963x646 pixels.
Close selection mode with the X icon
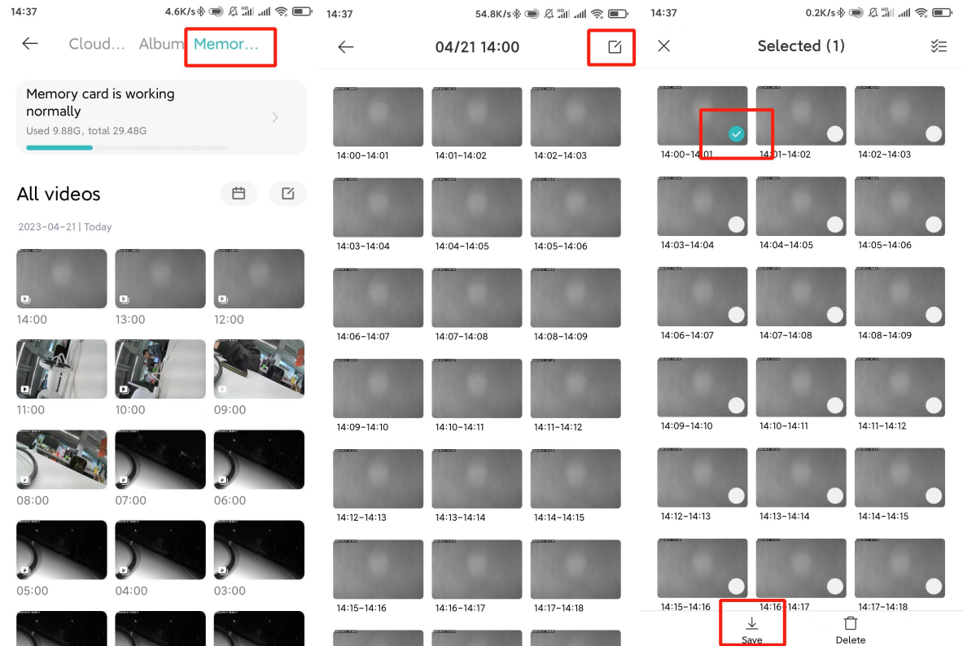664,46
